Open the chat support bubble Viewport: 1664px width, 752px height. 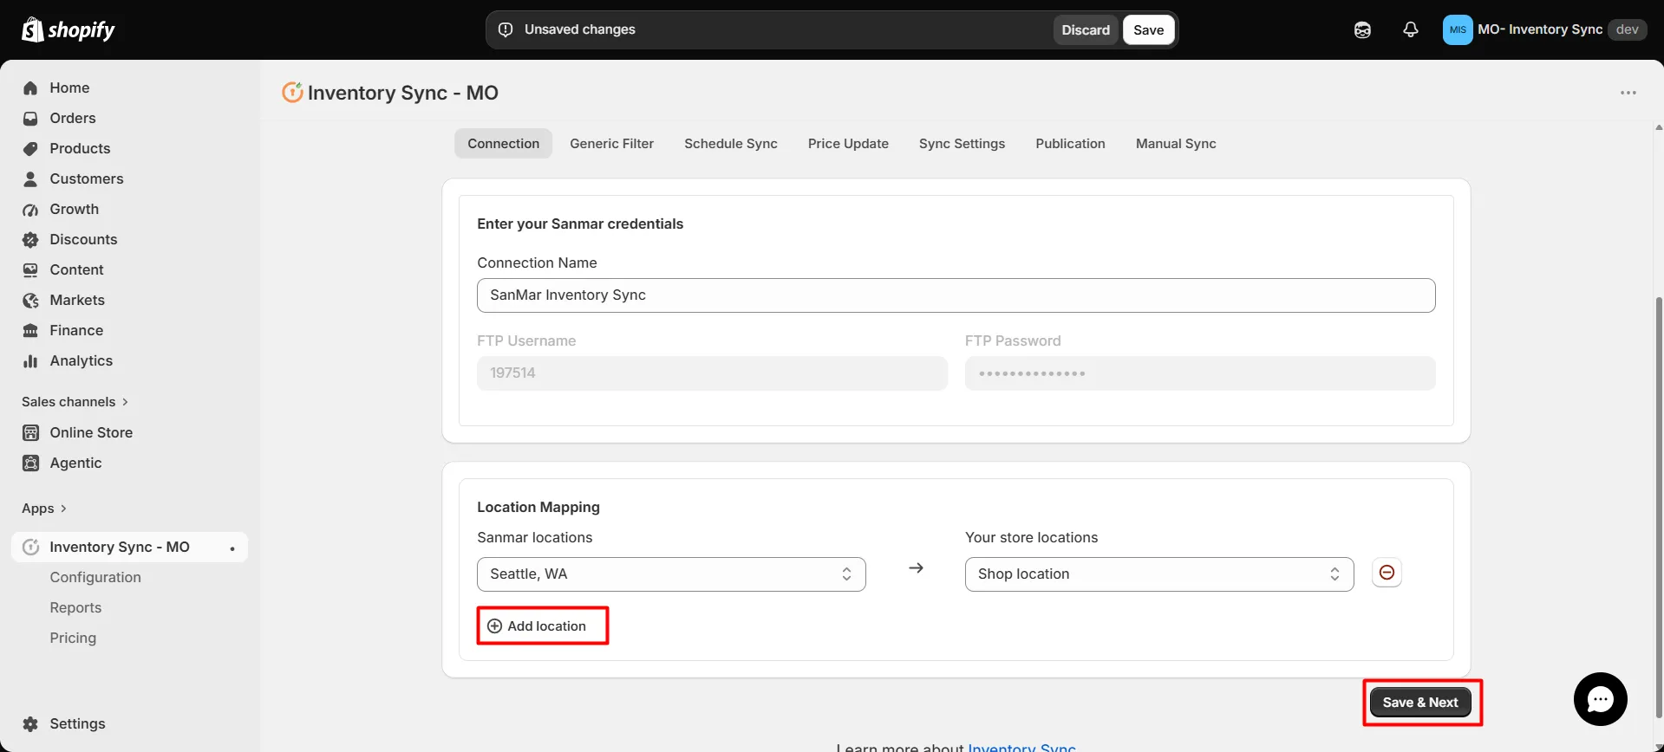pos(1600,699)
